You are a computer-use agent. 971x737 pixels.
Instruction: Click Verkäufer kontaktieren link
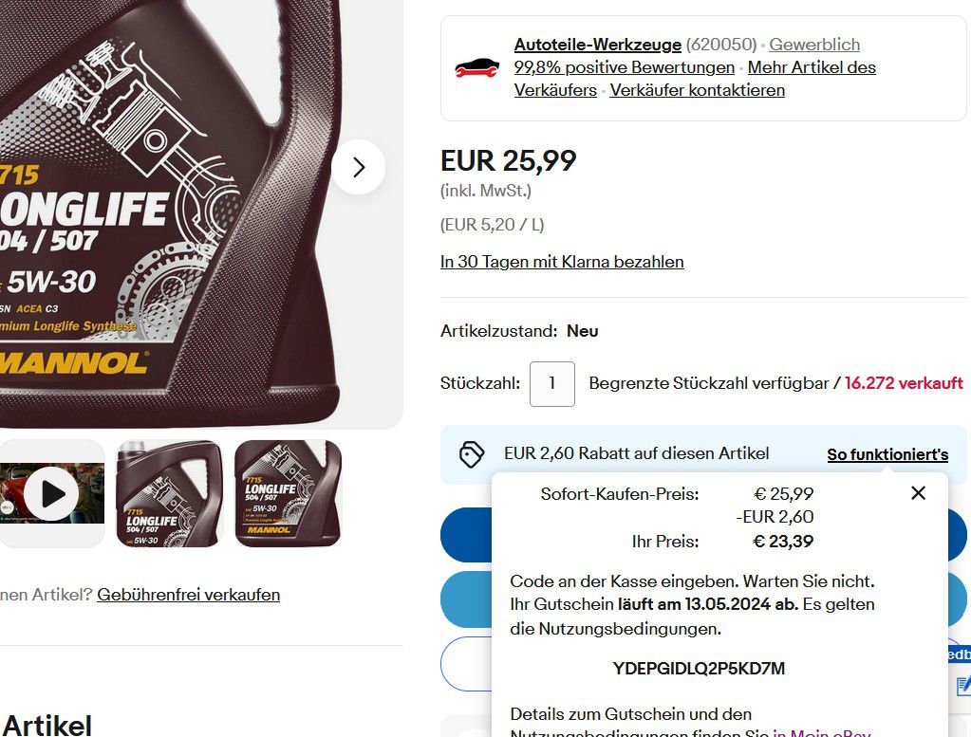pos(698,90)
